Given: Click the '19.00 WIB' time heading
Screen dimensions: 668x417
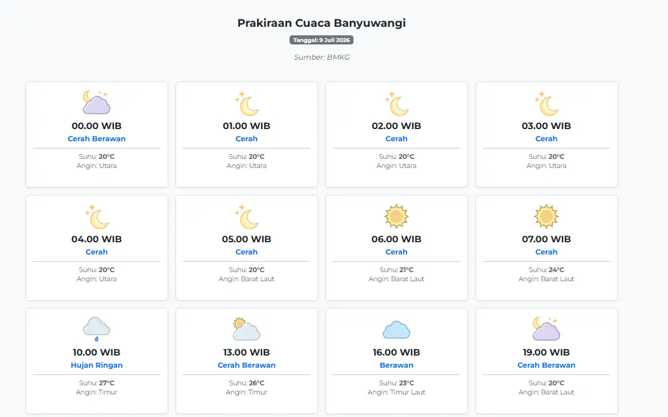Looking at the screenshot, I should click(x=547, y=352).
